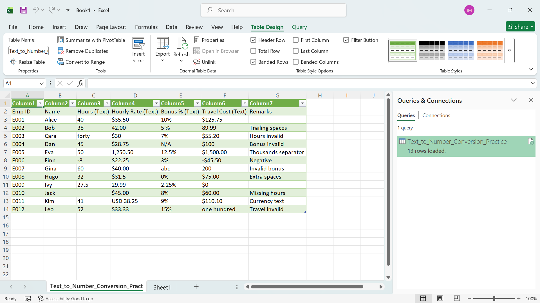Image resolution: width=540 pixels, height=303 pixels.
Task: Click the macro recording icon in status bar
Action: (x=28, y=299)
